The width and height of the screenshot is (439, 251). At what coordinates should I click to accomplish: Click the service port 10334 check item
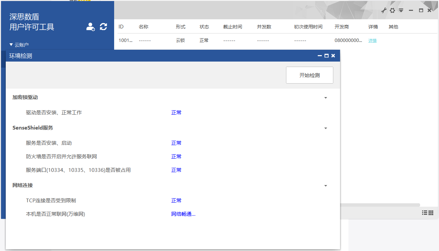78,170
